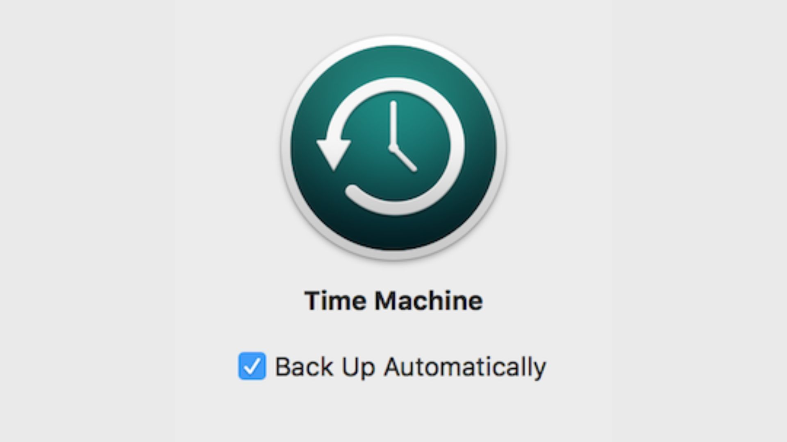The height and width of the screenshot is (442, 787).
Task: Click the word 'Time' in the title
Action: coord(335,301)
